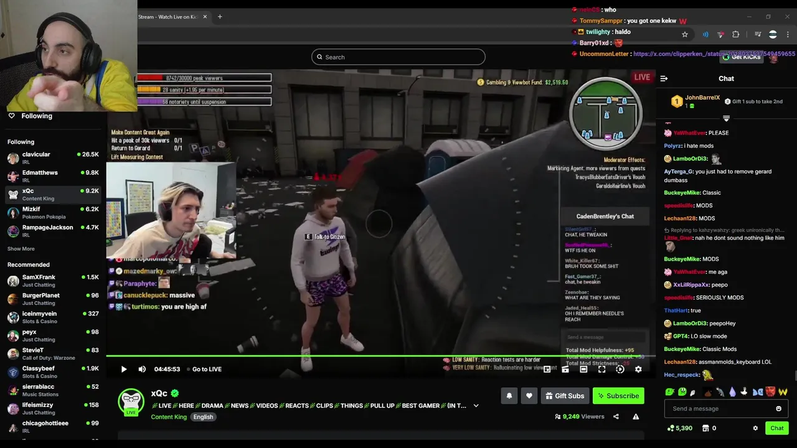Insert the blue fish emote

758,392
